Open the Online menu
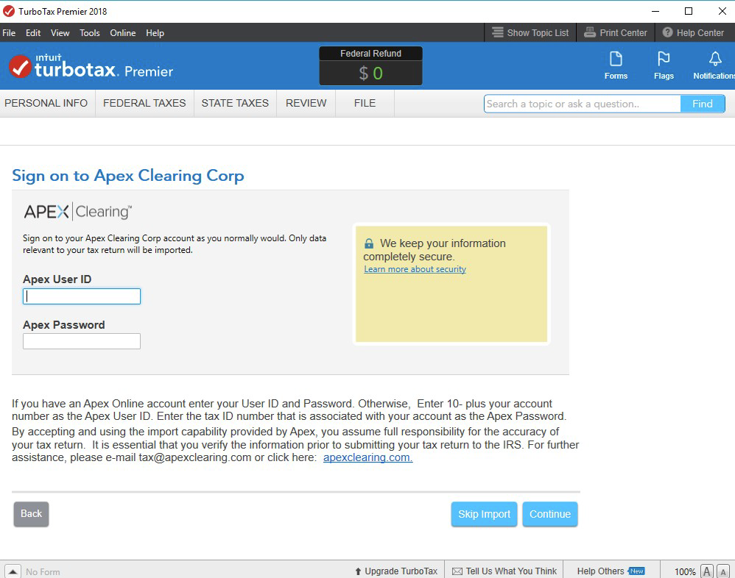 click(x=123, y=33)
